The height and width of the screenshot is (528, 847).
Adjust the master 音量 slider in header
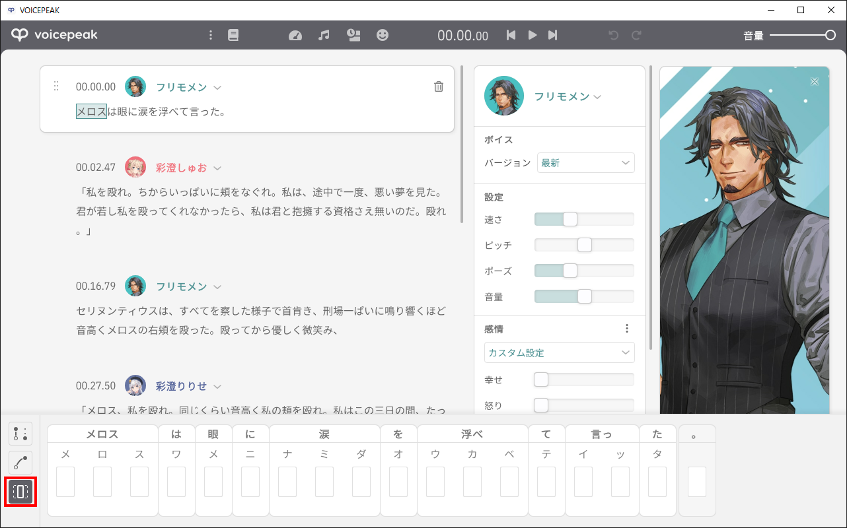click(x=803, y=35)
